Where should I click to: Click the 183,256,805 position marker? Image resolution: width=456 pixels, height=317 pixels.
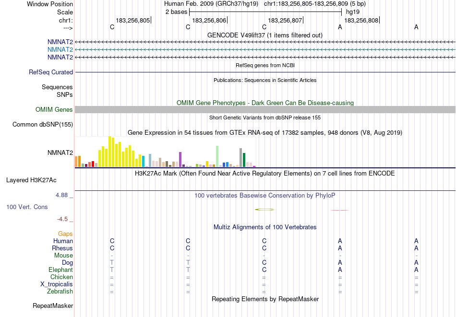point(133,20)
